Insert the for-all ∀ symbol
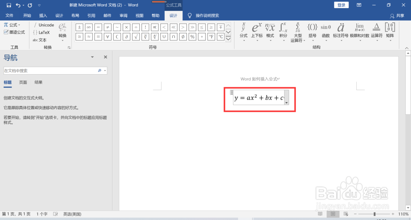Viewport: 411px width, 220px height. click(x=107, y=36)
